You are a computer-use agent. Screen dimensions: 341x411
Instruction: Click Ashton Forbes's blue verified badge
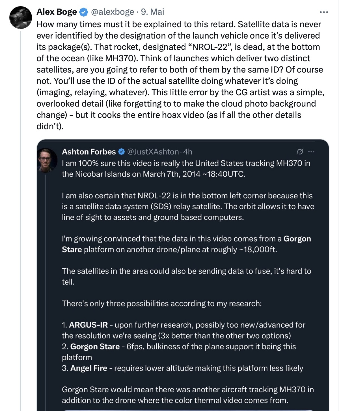click(x=121, y=152)
